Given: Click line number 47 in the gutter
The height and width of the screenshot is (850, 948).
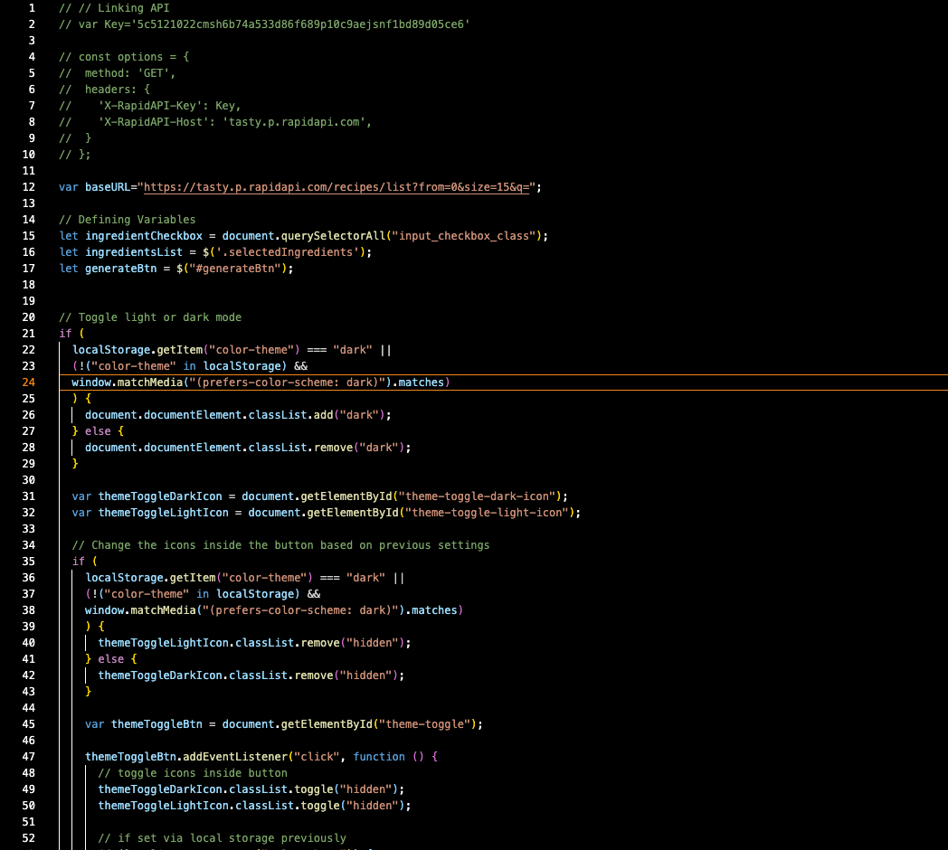Looking at the screenshot, I should pyautogui.click(x=28, y=756).
